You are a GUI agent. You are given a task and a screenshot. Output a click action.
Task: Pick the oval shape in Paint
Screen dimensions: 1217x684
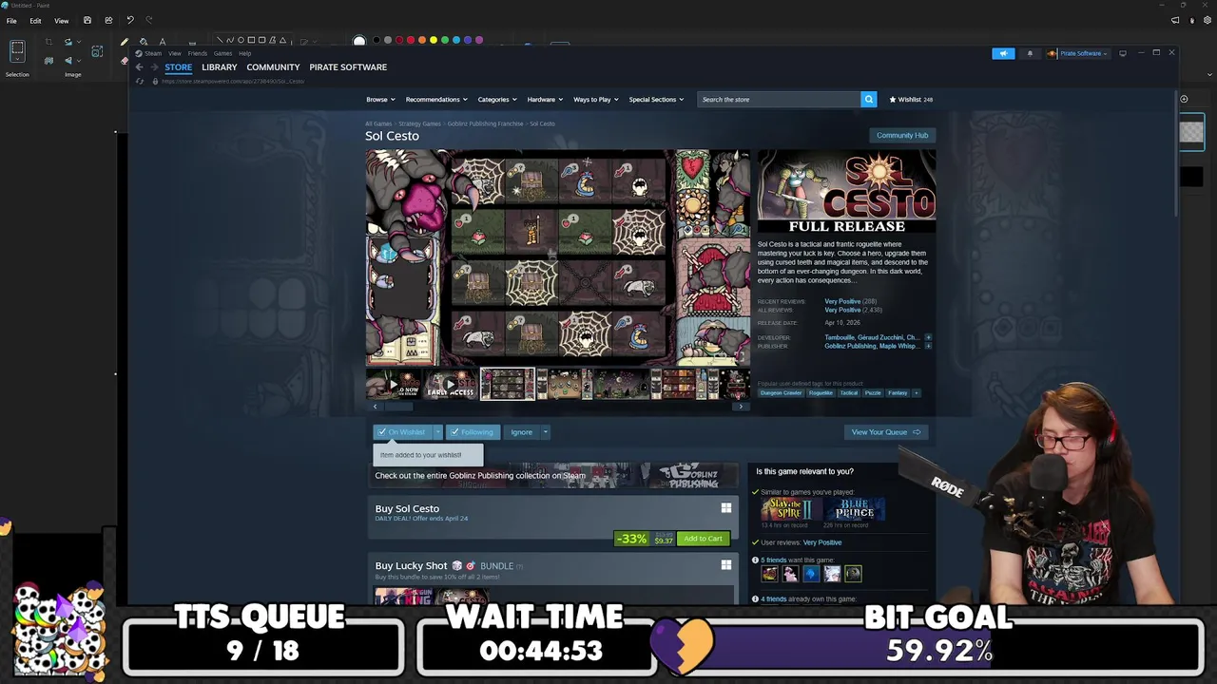click(x=241, y=40)
